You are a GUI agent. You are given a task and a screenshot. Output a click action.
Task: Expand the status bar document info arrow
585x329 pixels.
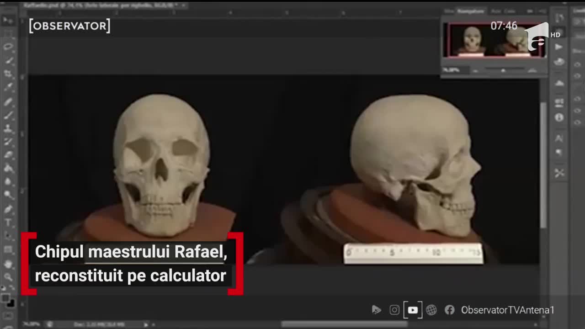(x=146, y=324)
